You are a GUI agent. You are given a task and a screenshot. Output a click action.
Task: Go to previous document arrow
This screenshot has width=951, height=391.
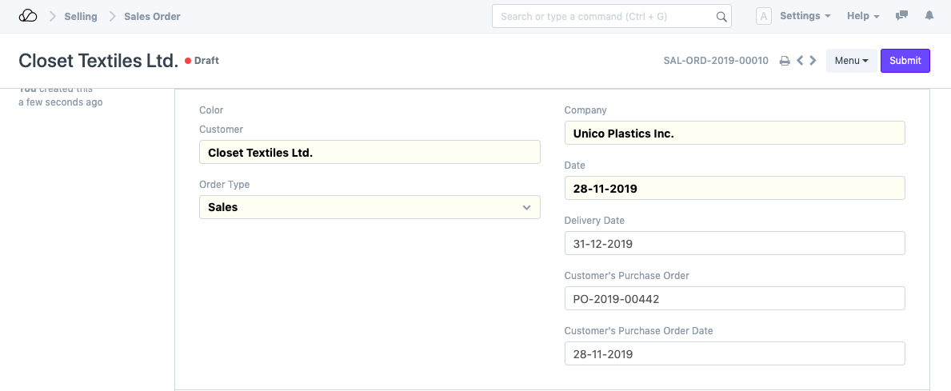pos(799,61)
